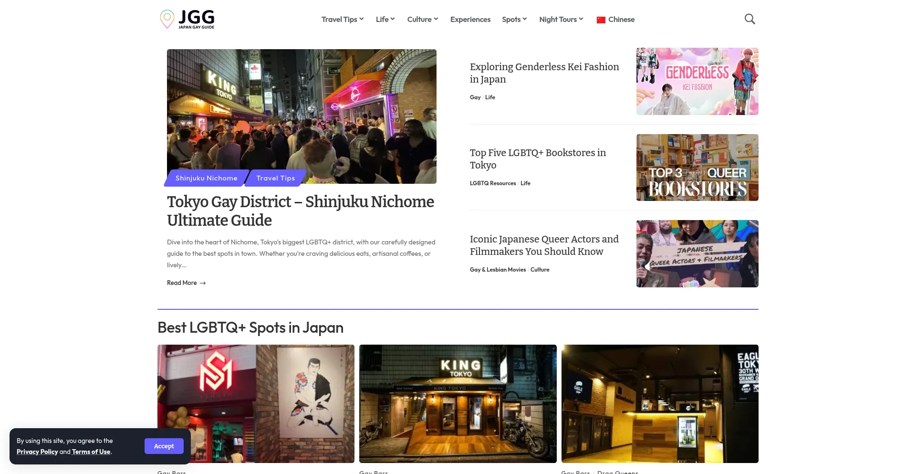Open the Queer Bookstores thumbnail image

point(697,168)
